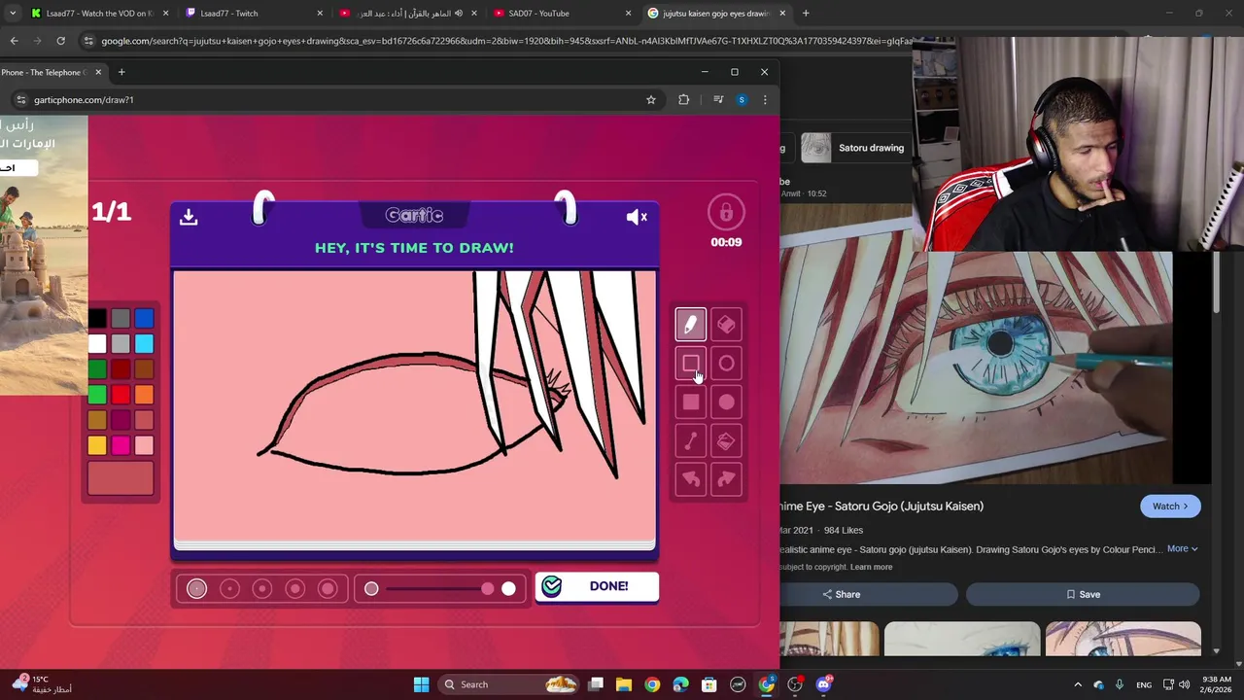
Task: Pick the yellow color swatch
Action: 97,445
